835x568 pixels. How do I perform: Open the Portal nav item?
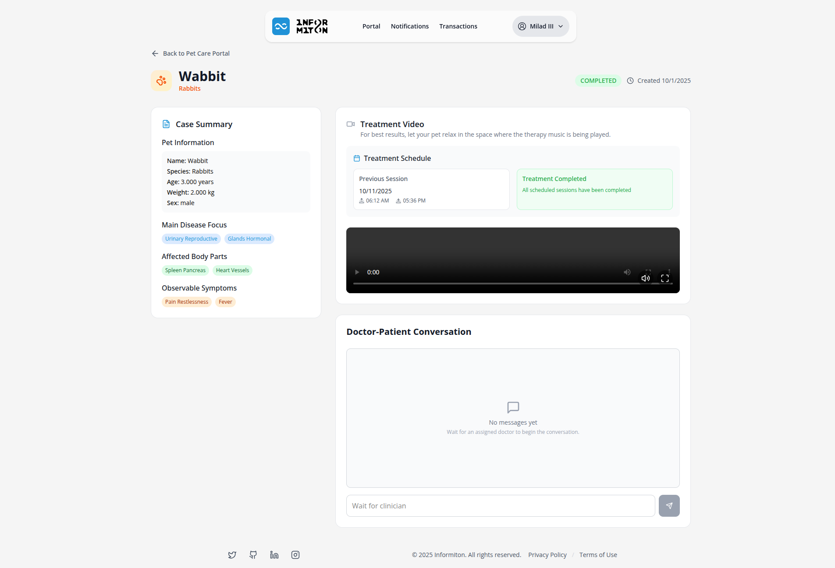click(x=371, y=26)
